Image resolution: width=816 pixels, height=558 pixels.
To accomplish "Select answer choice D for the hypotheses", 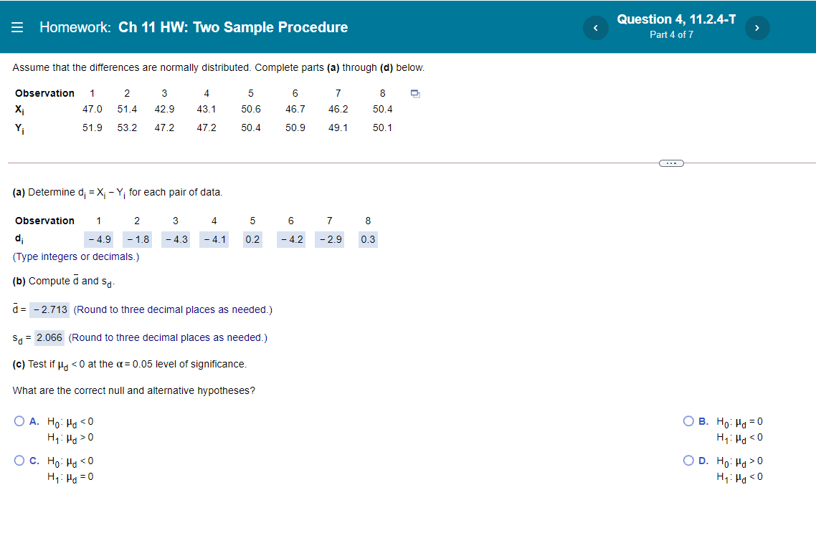I will tap(688, 460).
